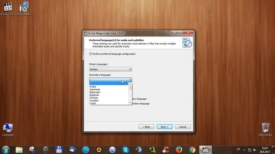Select Chinese in the language list

[x=109, y=98]
